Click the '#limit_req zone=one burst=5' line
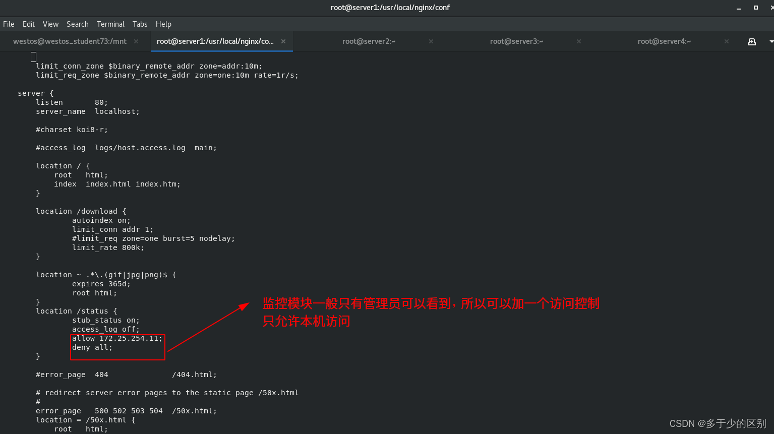The width and height of the screenshot is (774, 434). (x=153, y=238)
